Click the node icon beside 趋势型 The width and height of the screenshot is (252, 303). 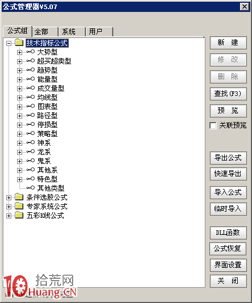click(30, 70)
